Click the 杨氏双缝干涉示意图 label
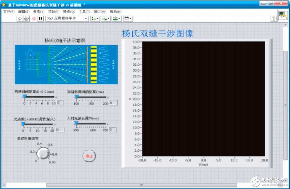This screenshot has height=189, width=290. coord(65,41)
